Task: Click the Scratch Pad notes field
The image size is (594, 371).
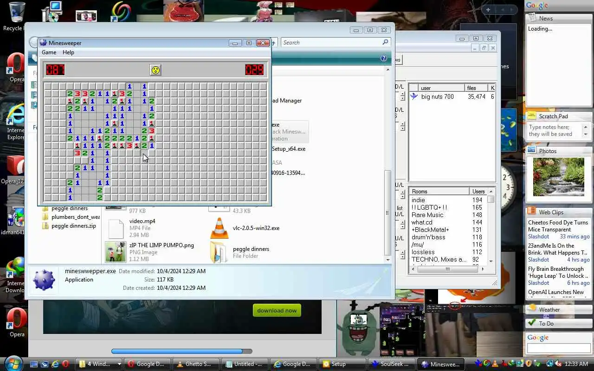Action: pyautogui.click(x=555, y=131)
